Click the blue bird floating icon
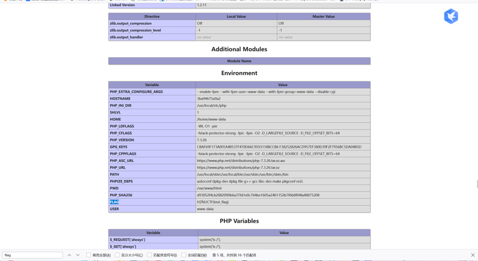 pyautogui.click(x=451, y=16)
